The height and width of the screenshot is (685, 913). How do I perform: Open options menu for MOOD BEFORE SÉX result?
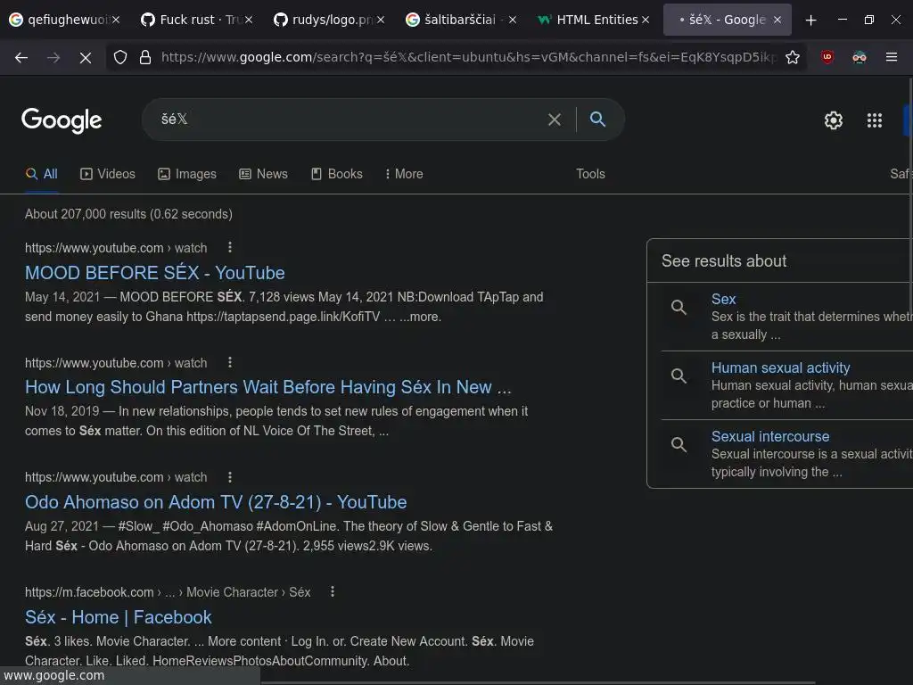tap(230, 247)
